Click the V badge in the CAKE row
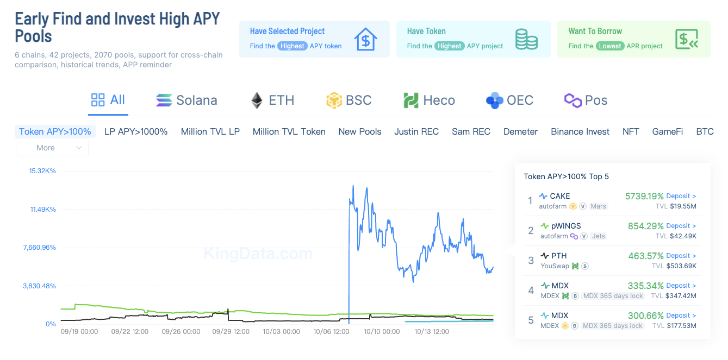 [x=583, y=206]
